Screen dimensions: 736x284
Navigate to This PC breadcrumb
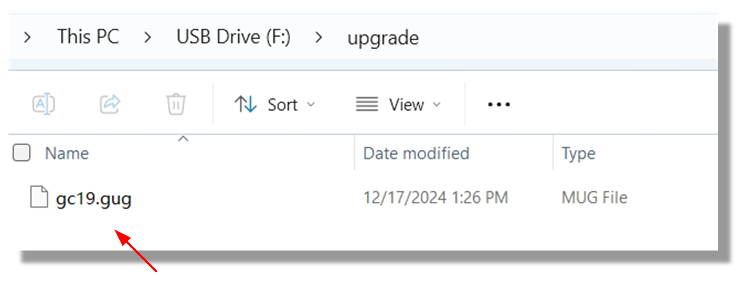coord(88,37)
